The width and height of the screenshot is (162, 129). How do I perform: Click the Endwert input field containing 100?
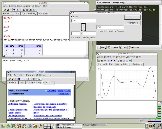pyautogui.click(x=83, y=21)
